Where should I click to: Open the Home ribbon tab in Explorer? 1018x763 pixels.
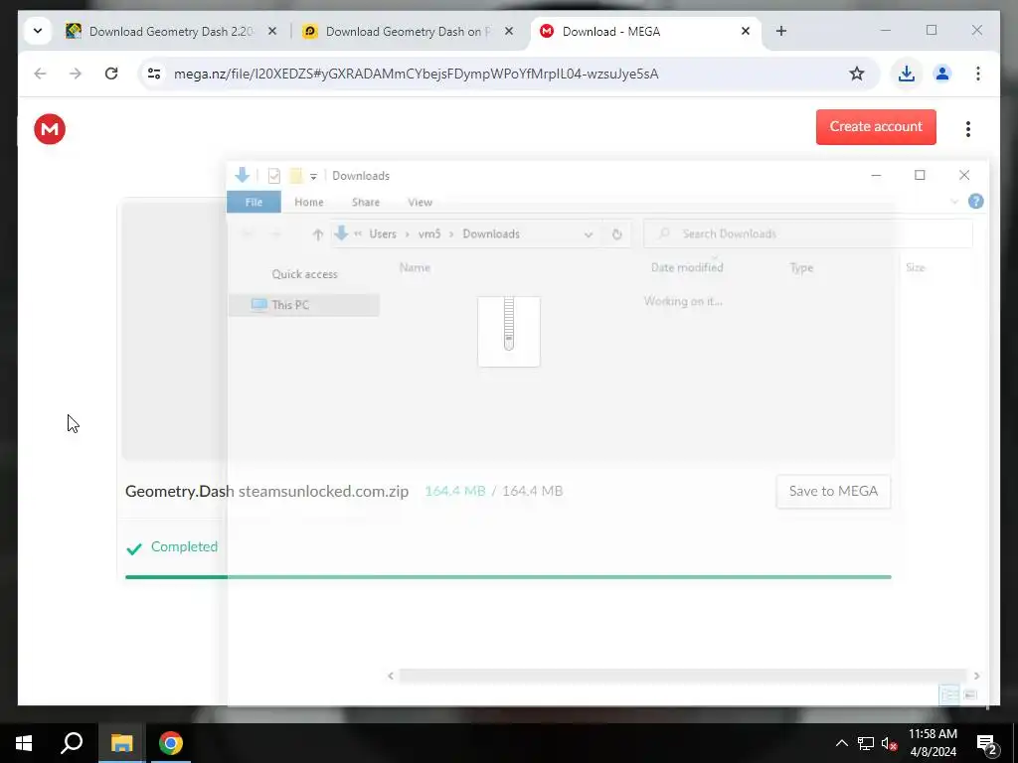tap(309, 202)
